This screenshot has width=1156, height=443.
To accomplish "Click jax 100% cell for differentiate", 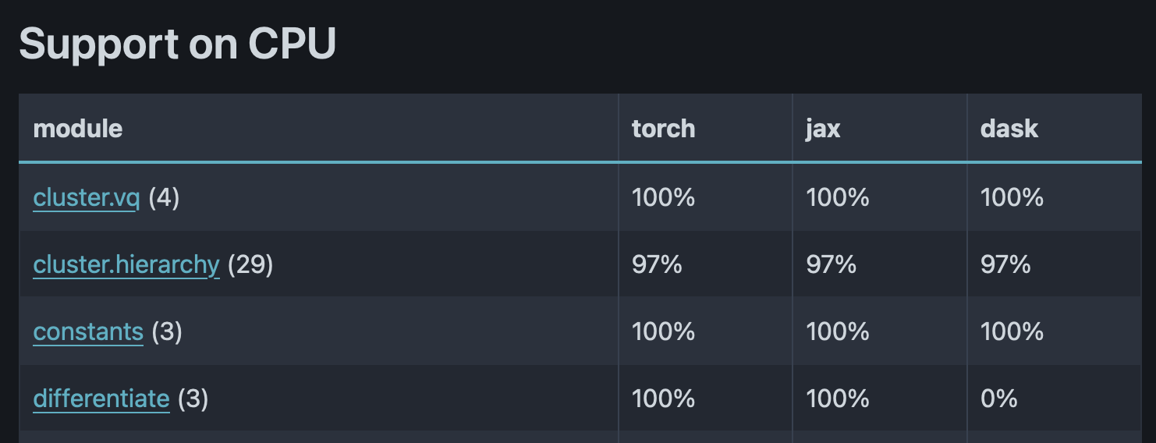I will tap(838, 399).
